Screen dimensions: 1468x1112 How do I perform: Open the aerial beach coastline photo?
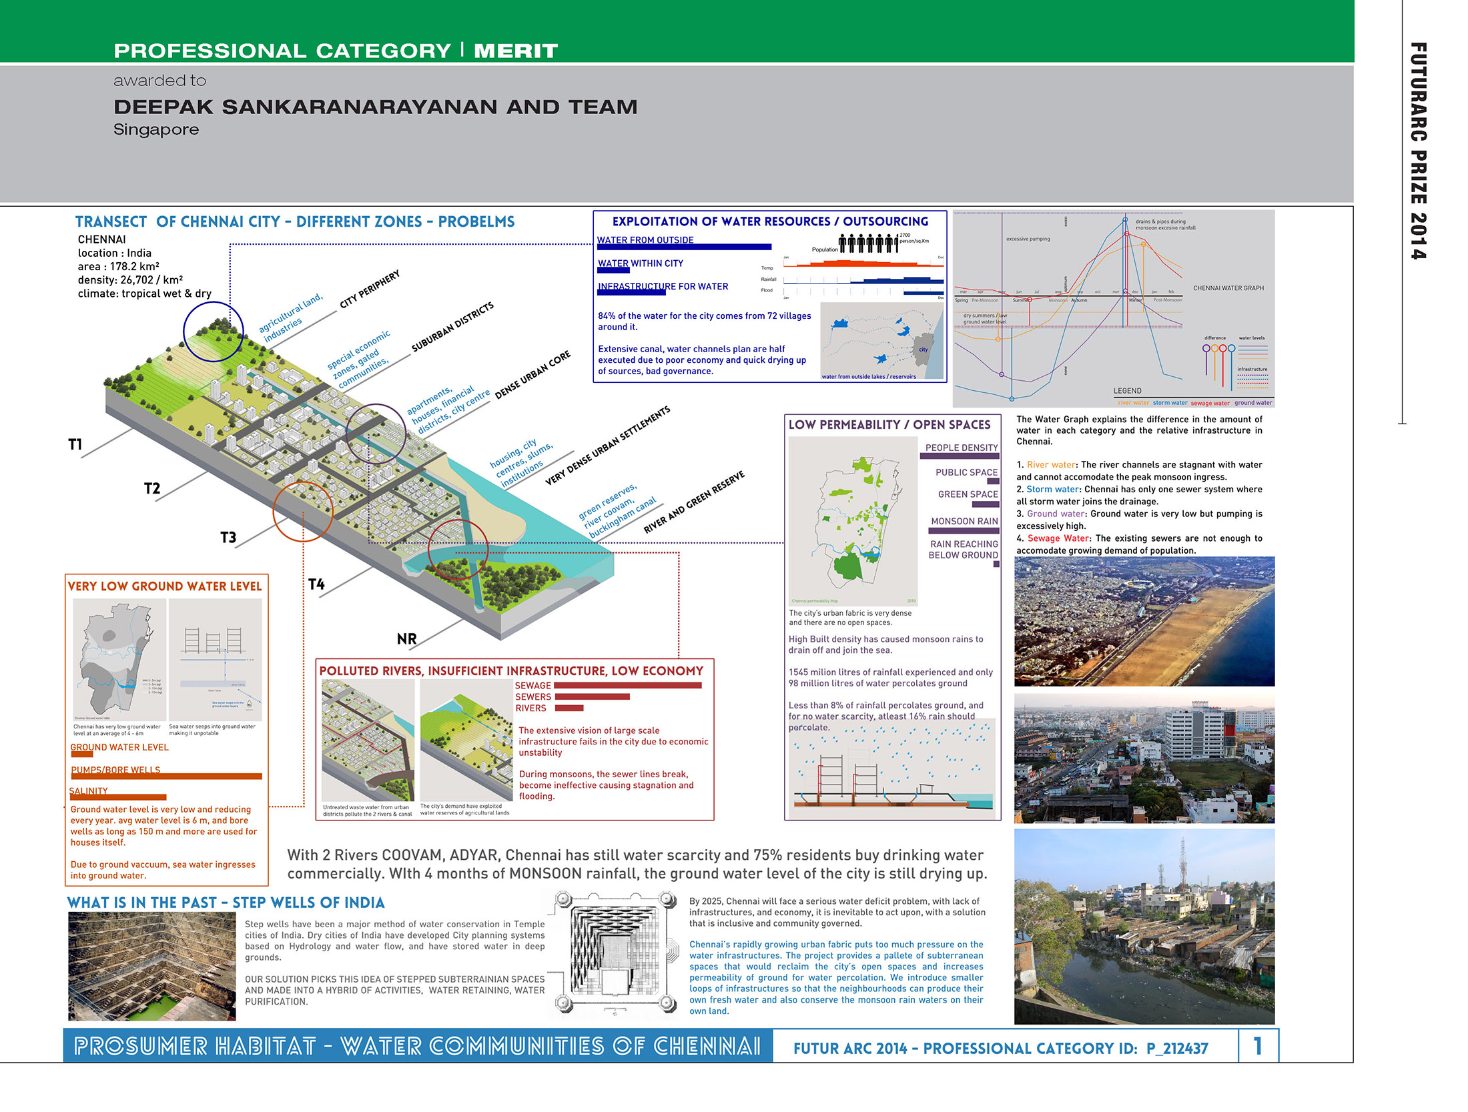point(1144,621)
